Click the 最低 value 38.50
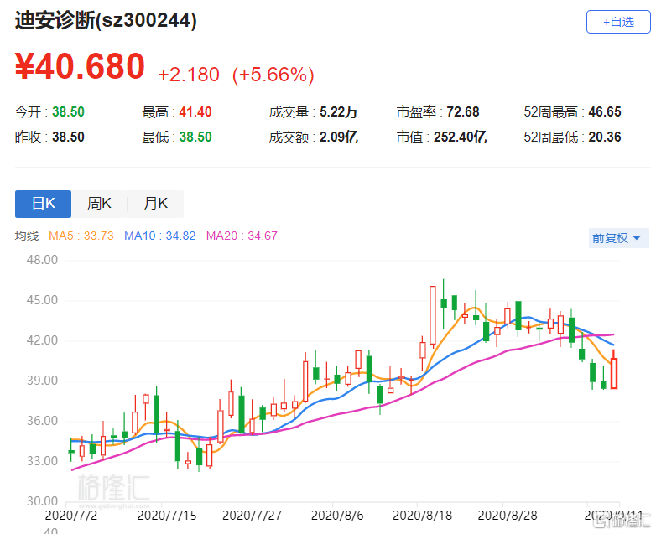 195,137
